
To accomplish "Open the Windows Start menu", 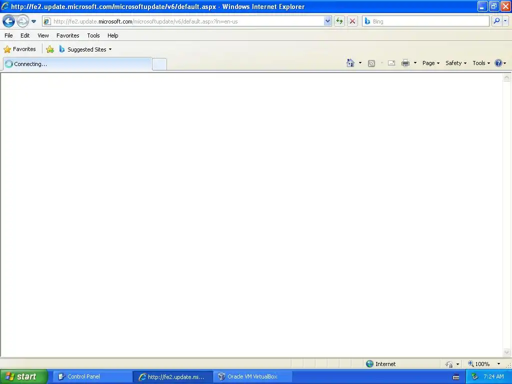I will point(24,376).
